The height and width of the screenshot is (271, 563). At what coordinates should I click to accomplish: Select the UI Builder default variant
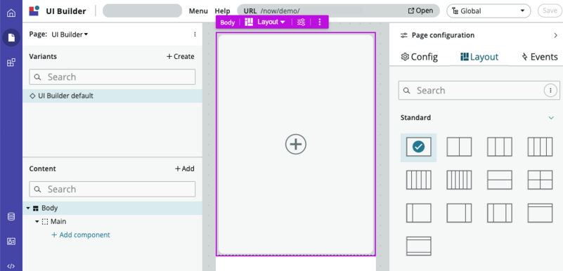[x=112, y=96]
